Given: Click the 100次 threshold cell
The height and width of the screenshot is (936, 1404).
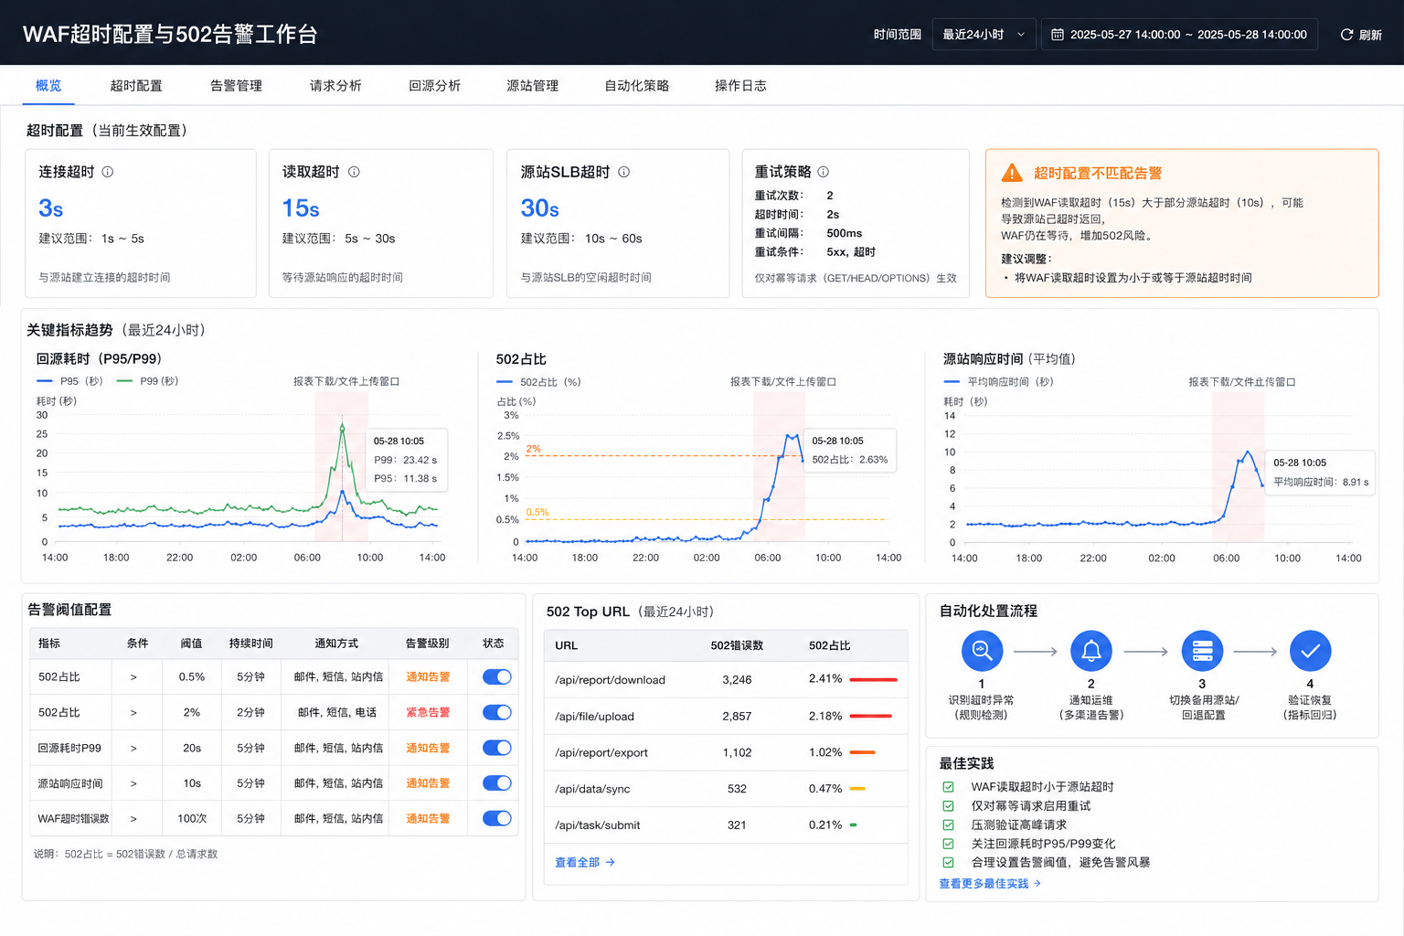Looking at the screenshot, I should pyautogui.click(x=192, y=818).
